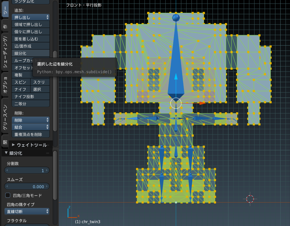This screenshot has width=290, height=226.
Task: Open the 削除 dropdown menu
Action: coord(31,120)
